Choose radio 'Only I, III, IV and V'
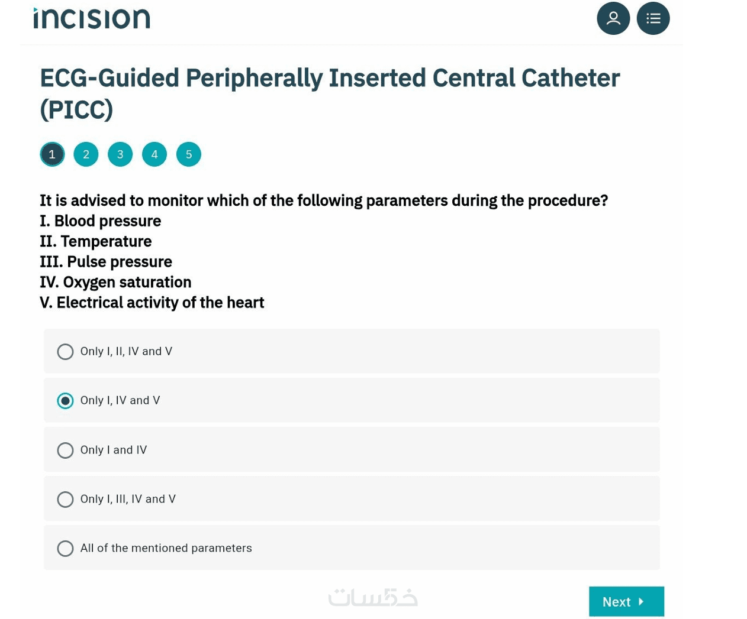The height and width of the screenshot is (619, 747). tap(65, 500)
